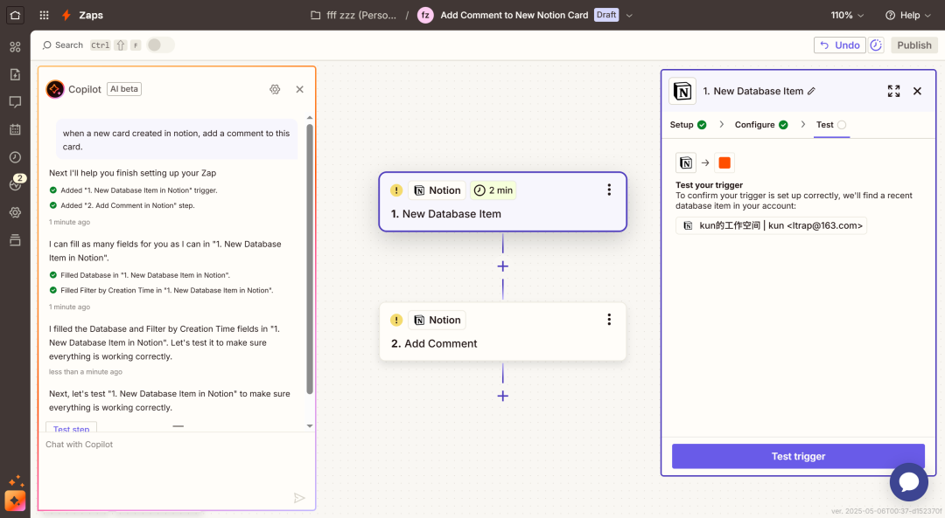The height and width of the screenshot is (518, 945).
Task: Select the Test tab
Action: point(831,125)
